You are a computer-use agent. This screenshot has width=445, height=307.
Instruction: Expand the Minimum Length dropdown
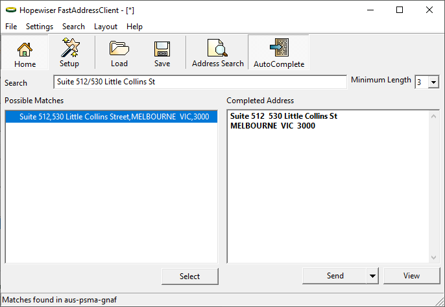(x=433, y=82)
